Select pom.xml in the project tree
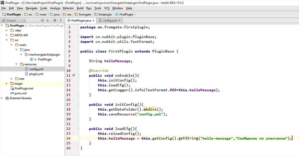299x156 pixels. 21,93
